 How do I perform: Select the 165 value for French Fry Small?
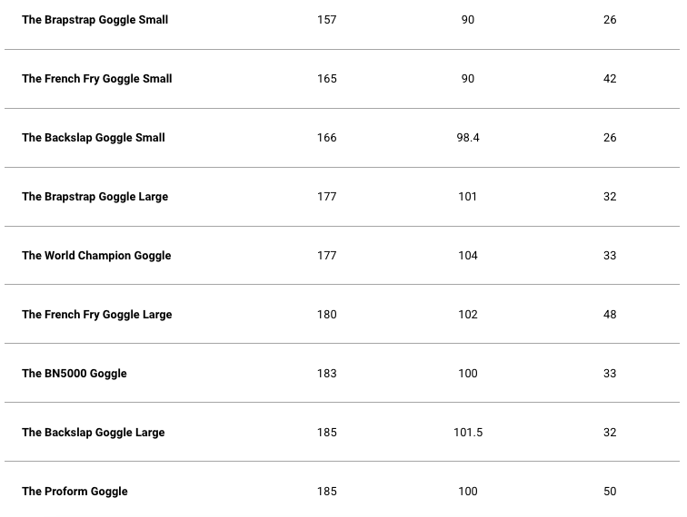327,79
